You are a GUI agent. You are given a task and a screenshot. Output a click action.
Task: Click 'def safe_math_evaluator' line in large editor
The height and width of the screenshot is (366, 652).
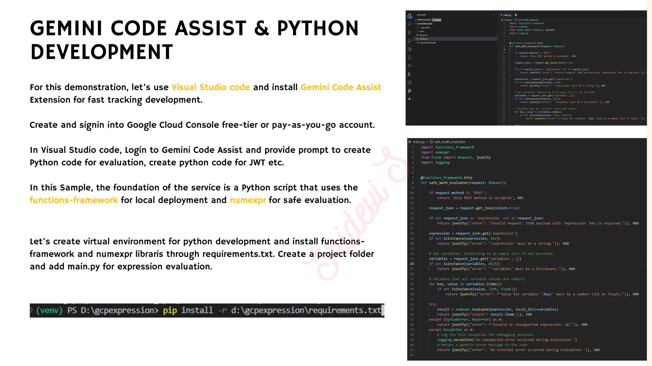pyautogui.click(x=464, y=183)
